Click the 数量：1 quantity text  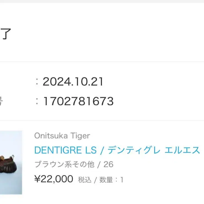[111, 180]
